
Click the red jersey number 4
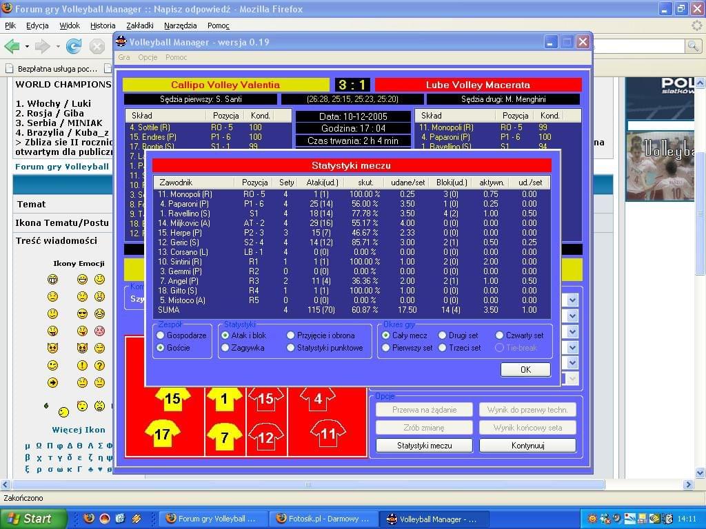pos(318,399)
